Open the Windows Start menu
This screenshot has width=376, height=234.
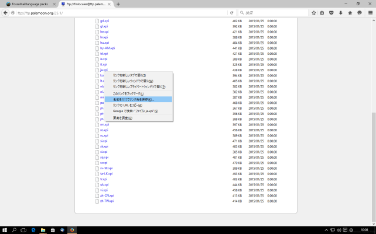tap(5, 230)
